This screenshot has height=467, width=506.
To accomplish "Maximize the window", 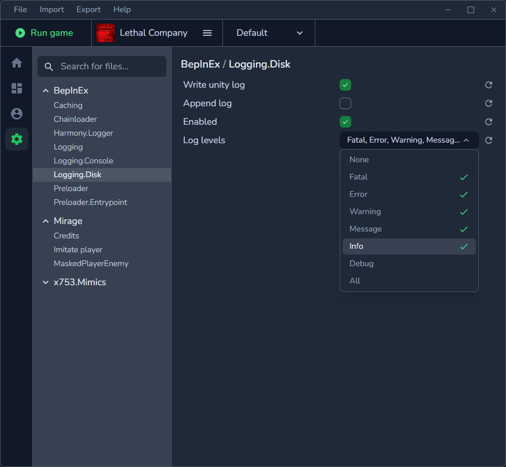I will (471, 10).
